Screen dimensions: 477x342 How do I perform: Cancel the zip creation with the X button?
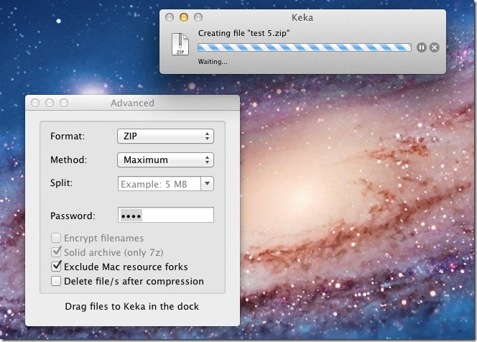pyautogui.click(x=435, y=47)
